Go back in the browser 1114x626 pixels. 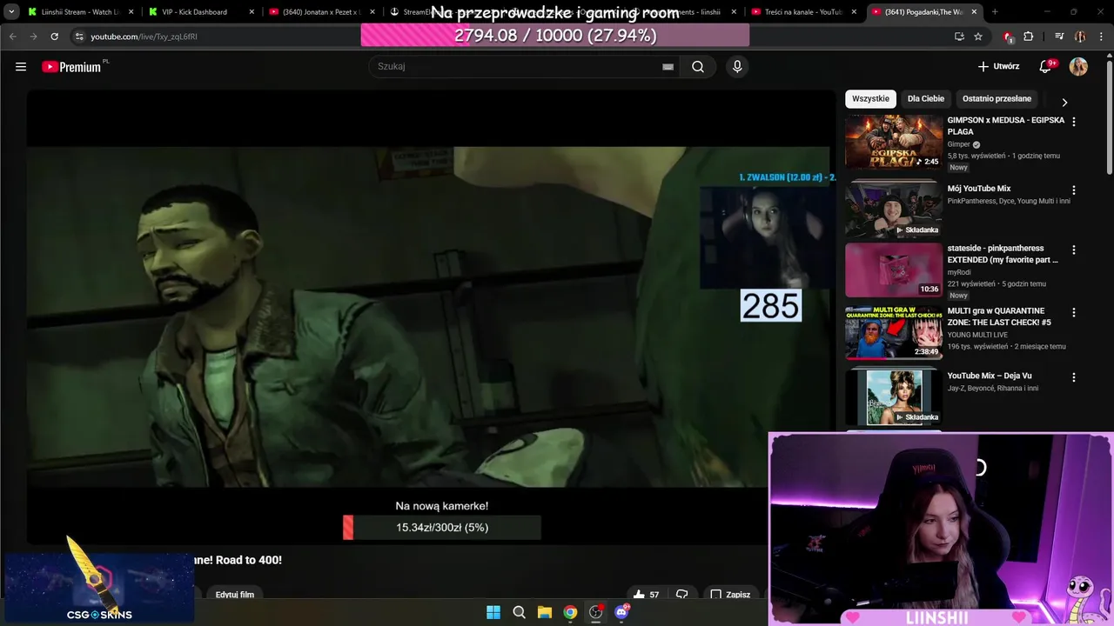(x=13, y=37)
